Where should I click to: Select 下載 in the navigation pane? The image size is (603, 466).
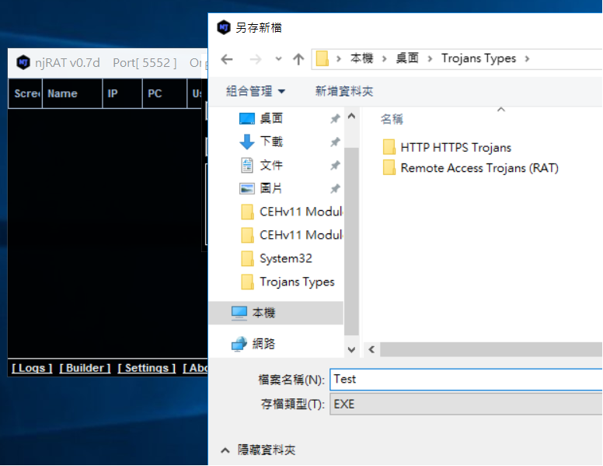pos(271,142)
